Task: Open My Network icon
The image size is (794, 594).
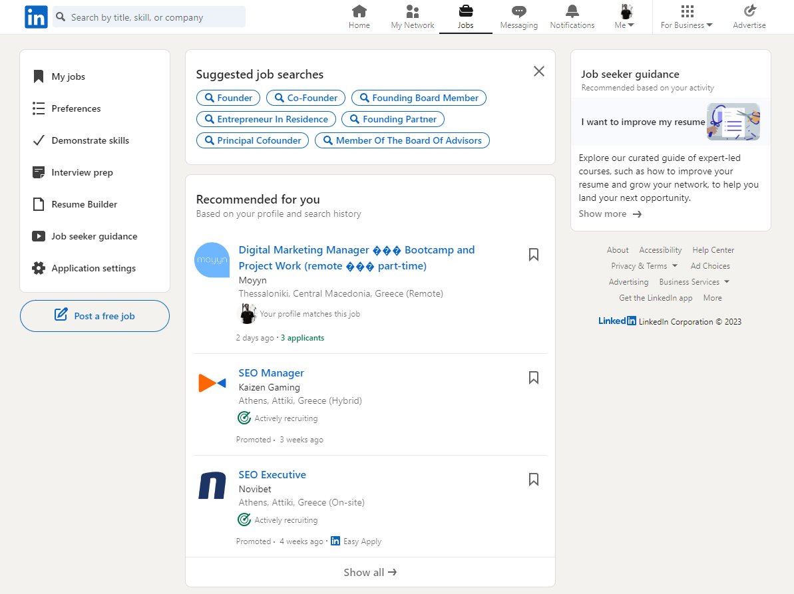Action: point(413,11)
